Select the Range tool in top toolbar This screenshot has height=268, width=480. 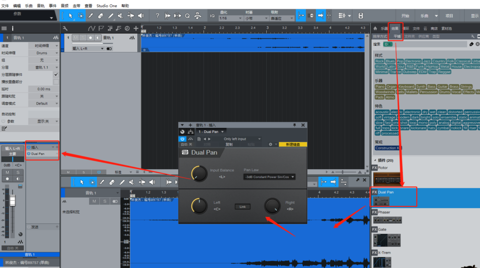pyautogui.click(x=81, y=15)
